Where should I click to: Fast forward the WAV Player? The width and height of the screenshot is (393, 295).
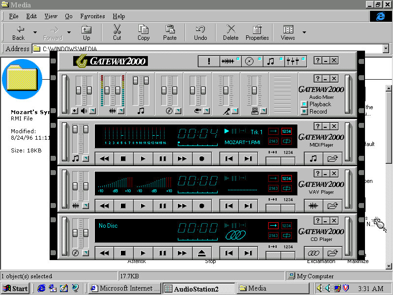[x=182, y=206]
